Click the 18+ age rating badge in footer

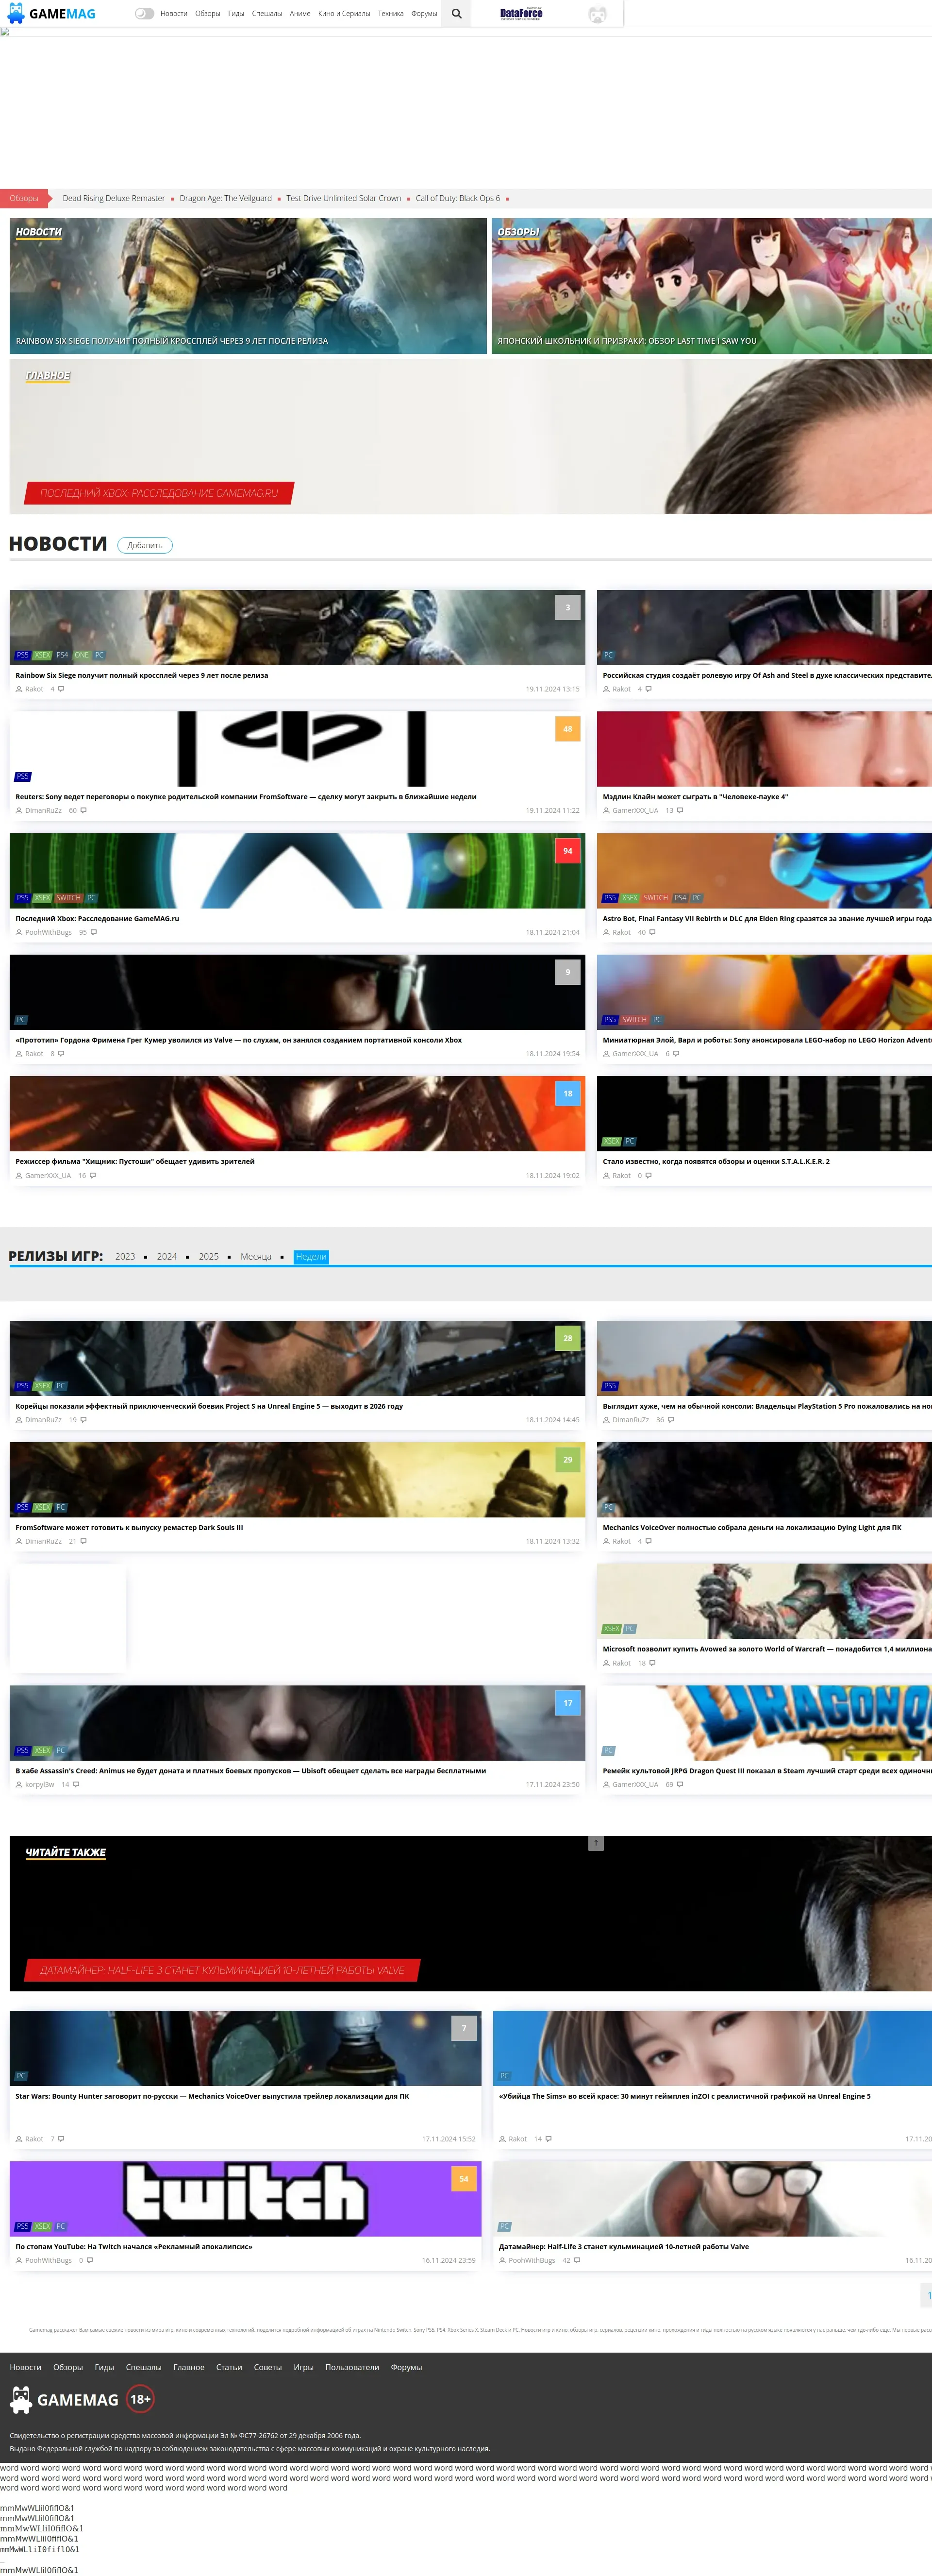[140, 2398]
